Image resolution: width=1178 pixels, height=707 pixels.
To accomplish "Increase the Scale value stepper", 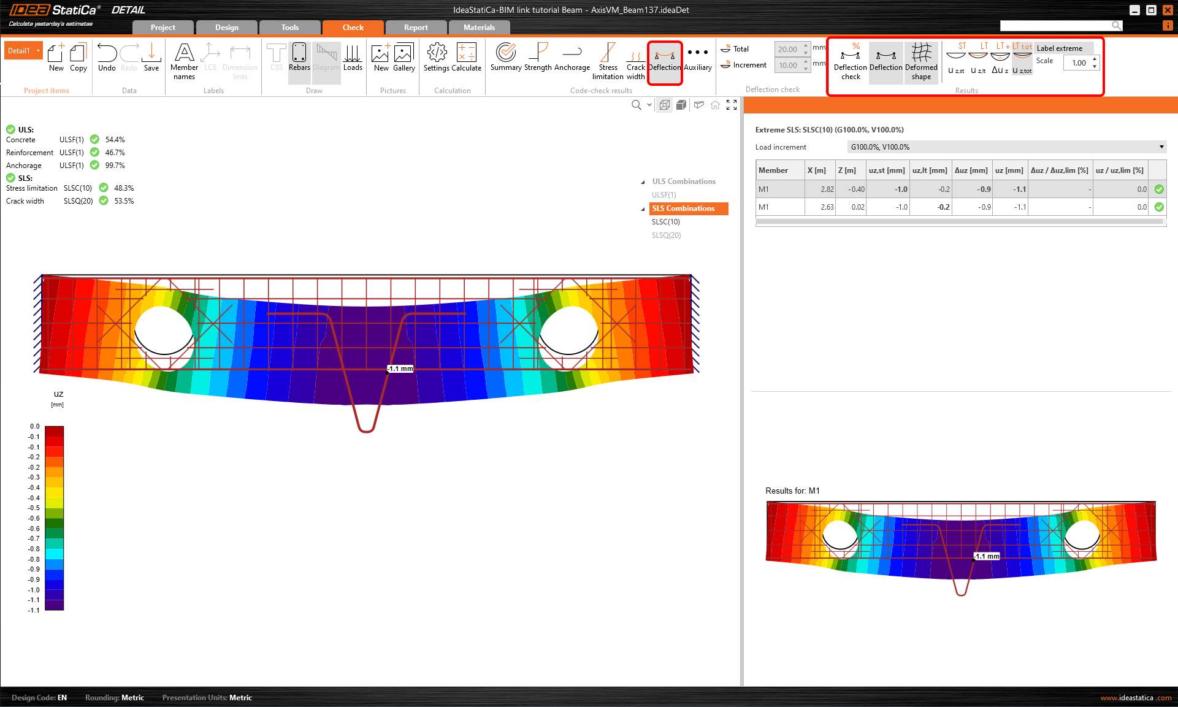I will (x=1095, y=59).
